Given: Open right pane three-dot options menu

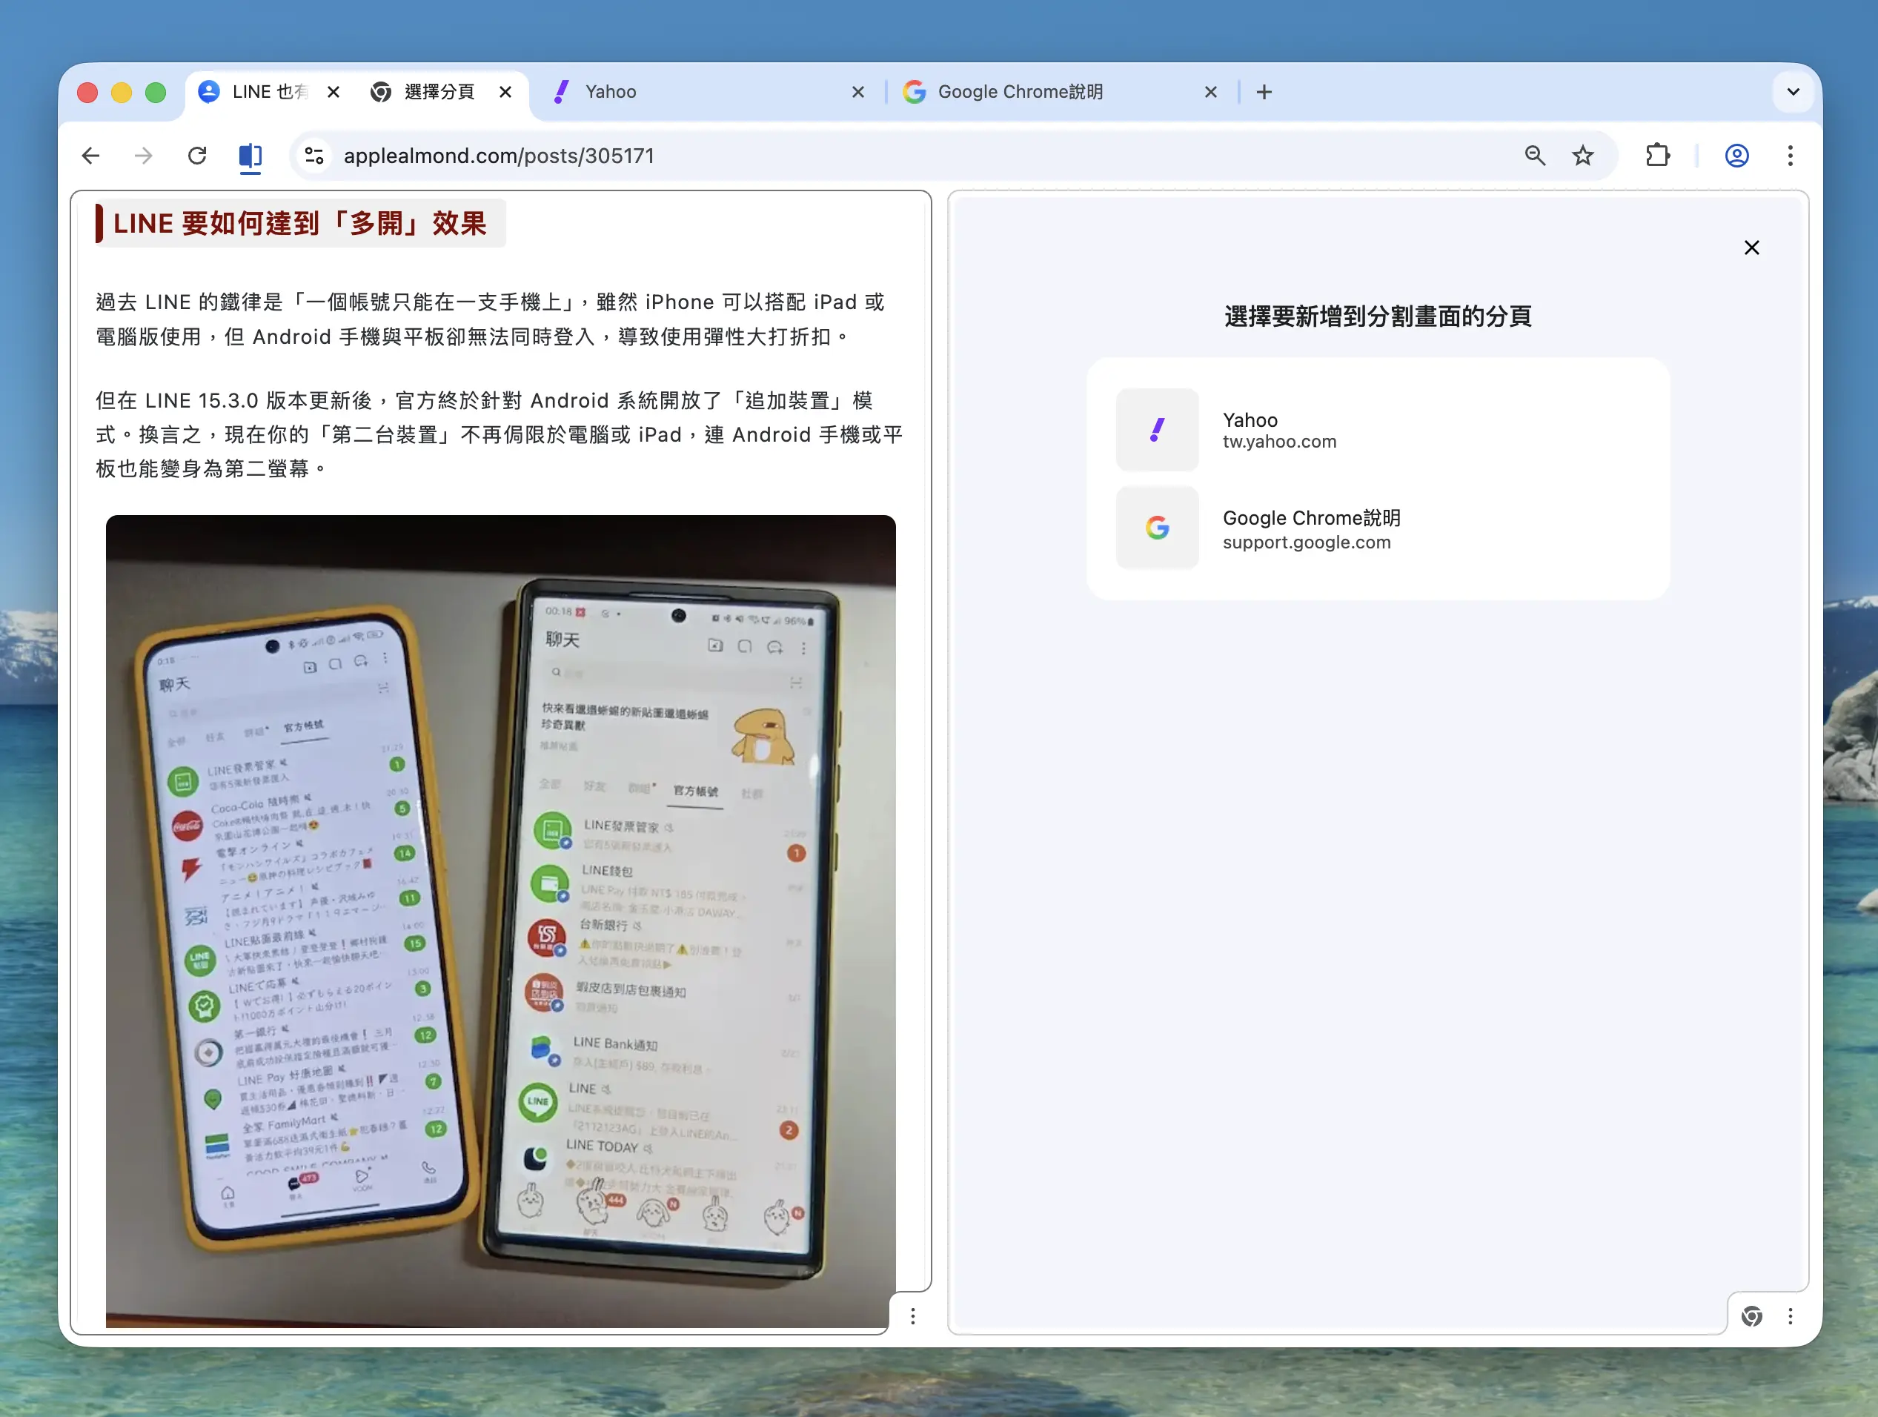Looking at the screenshot, I should point(1791,1316).
